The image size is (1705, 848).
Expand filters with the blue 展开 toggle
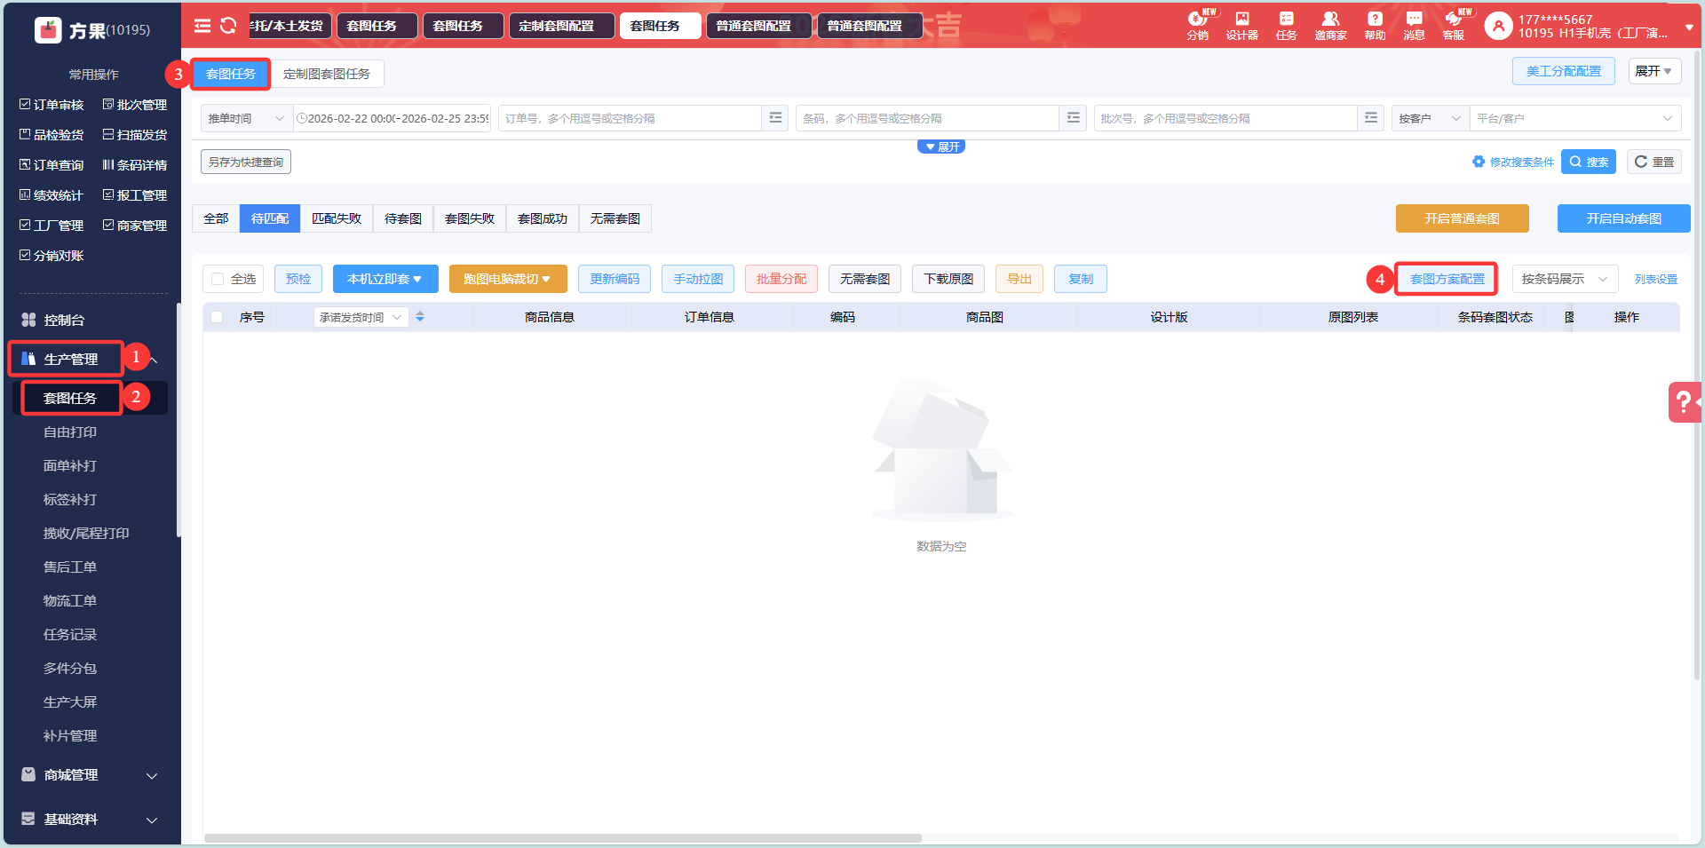click(x=941, y=147)
